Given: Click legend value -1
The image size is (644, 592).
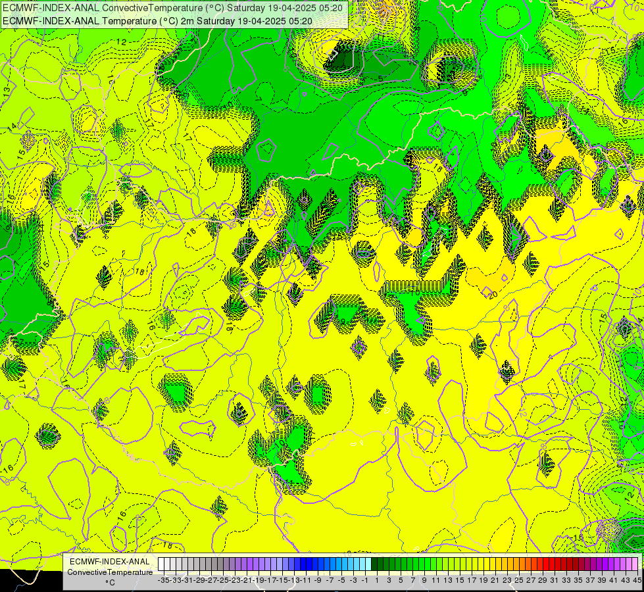Looking at the screenshot, I should pyautogui.click(x=365, y=581).
